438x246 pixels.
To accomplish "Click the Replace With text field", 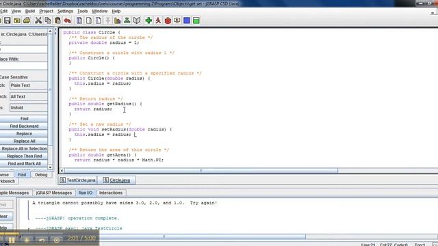I will [x=24, y=66].
